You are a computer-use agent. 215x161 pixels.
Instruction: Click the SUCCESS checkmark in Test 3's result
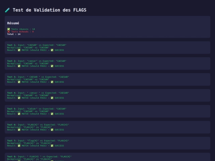tap(52, 82)
